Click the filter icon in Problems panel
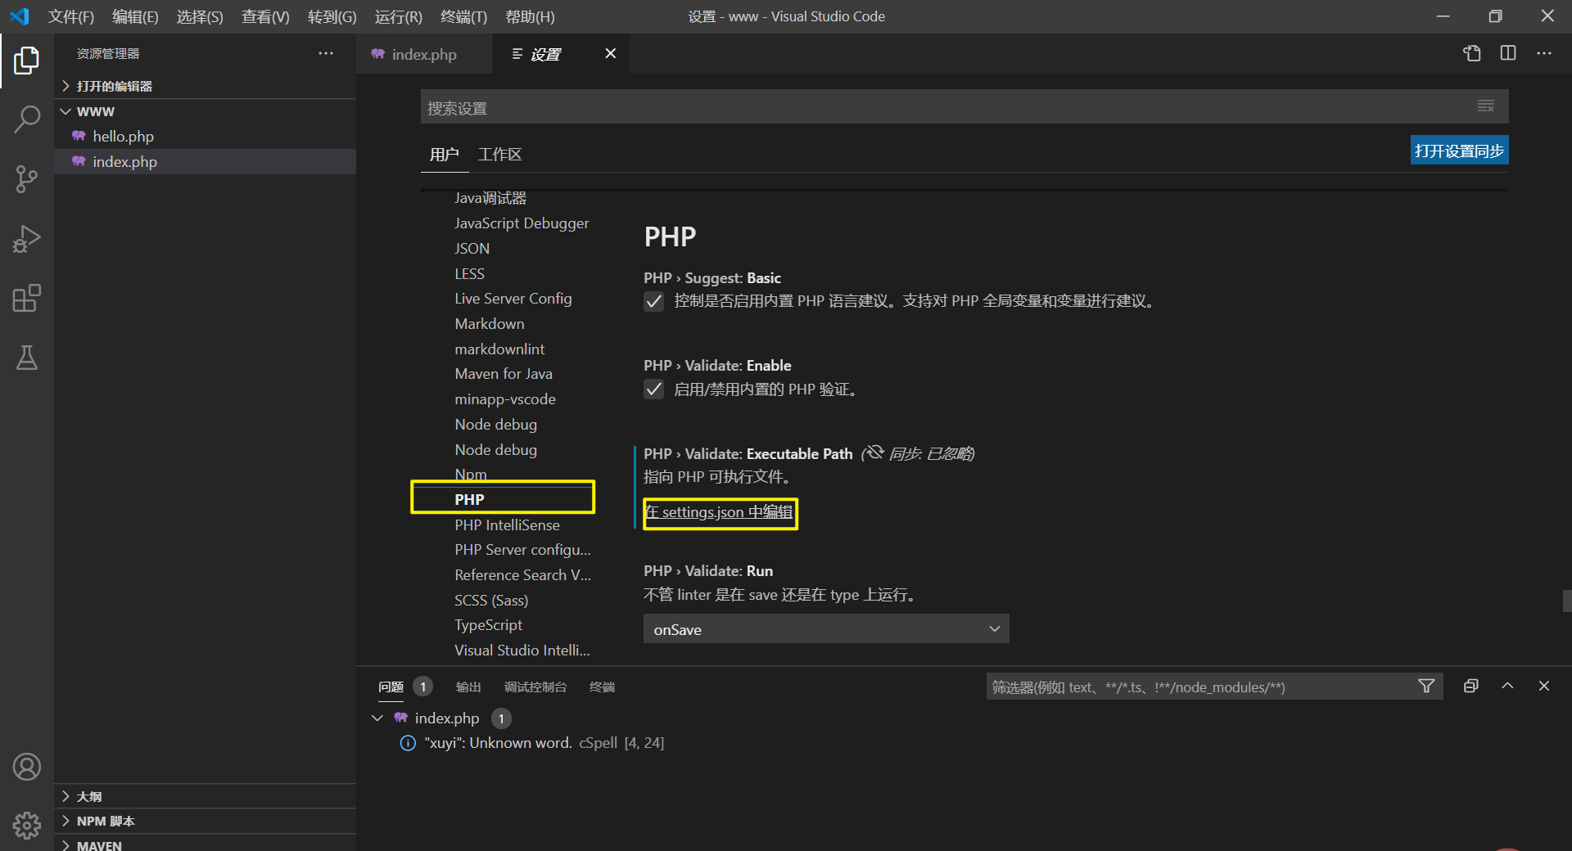1572x851 pixels. coord(1426,687)
